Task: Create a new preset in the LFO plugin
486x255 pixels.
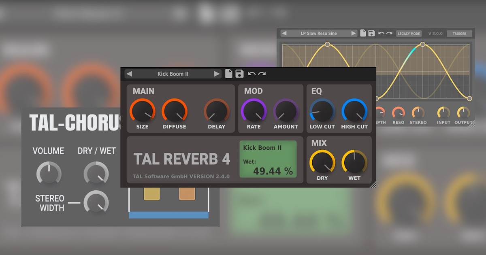Action: 363,33
